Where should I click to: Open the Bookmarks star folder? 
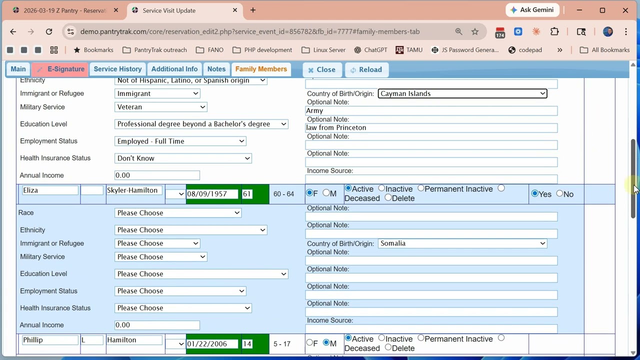pos(93,50)
